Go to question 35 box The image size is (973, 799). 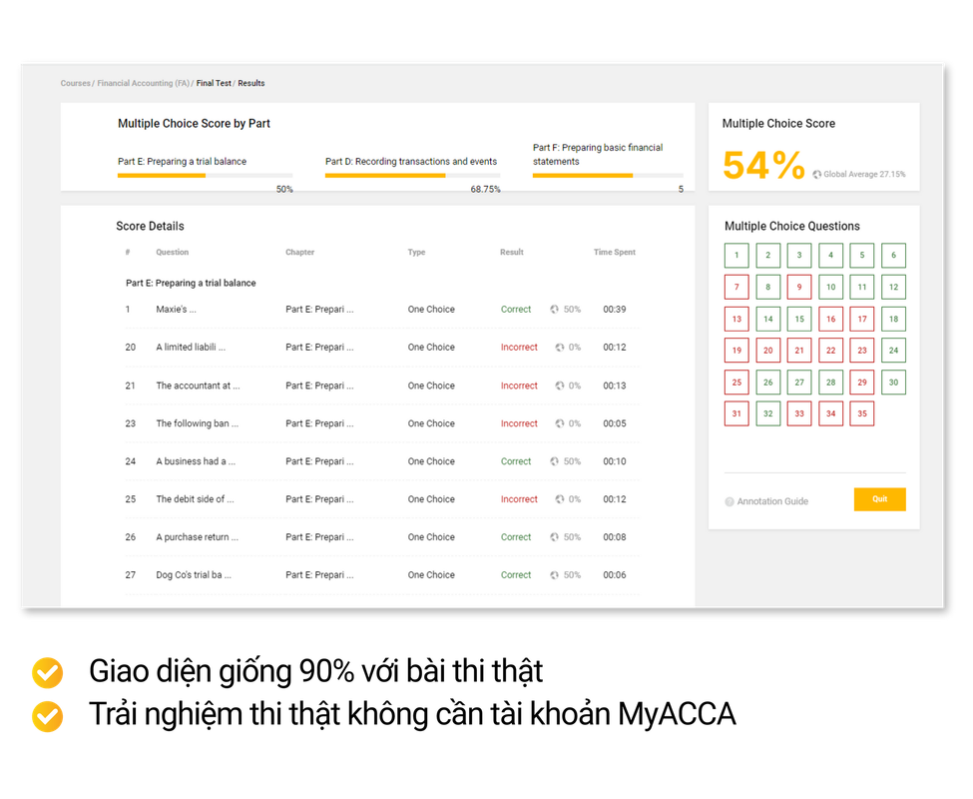[x=862, y=413]
